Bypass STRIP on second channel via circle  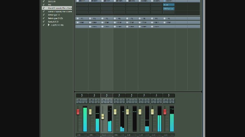click(x=90, y=22)
